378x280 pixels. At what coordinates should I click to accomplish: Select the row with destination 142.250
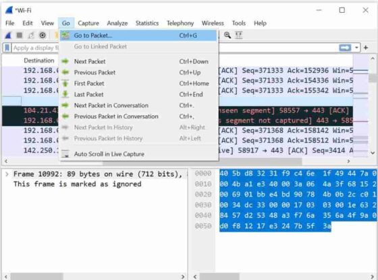(286, 151)
